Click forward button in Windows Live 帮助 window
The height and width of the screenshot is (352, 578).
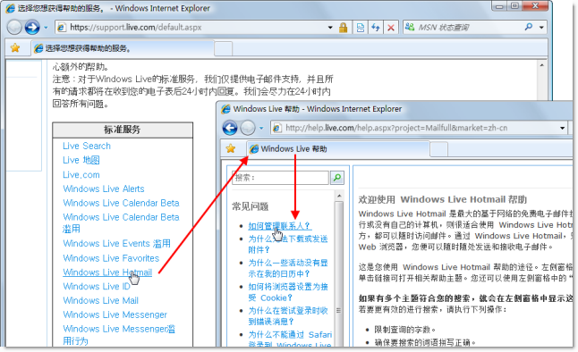pyautogui.click(x=248, y=128)
